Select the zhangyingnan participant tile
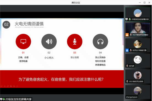152x101 pixels. [138, 92]
